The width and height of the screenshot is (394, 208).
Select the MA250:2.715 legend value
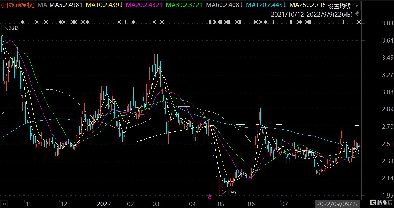point(307,5)
